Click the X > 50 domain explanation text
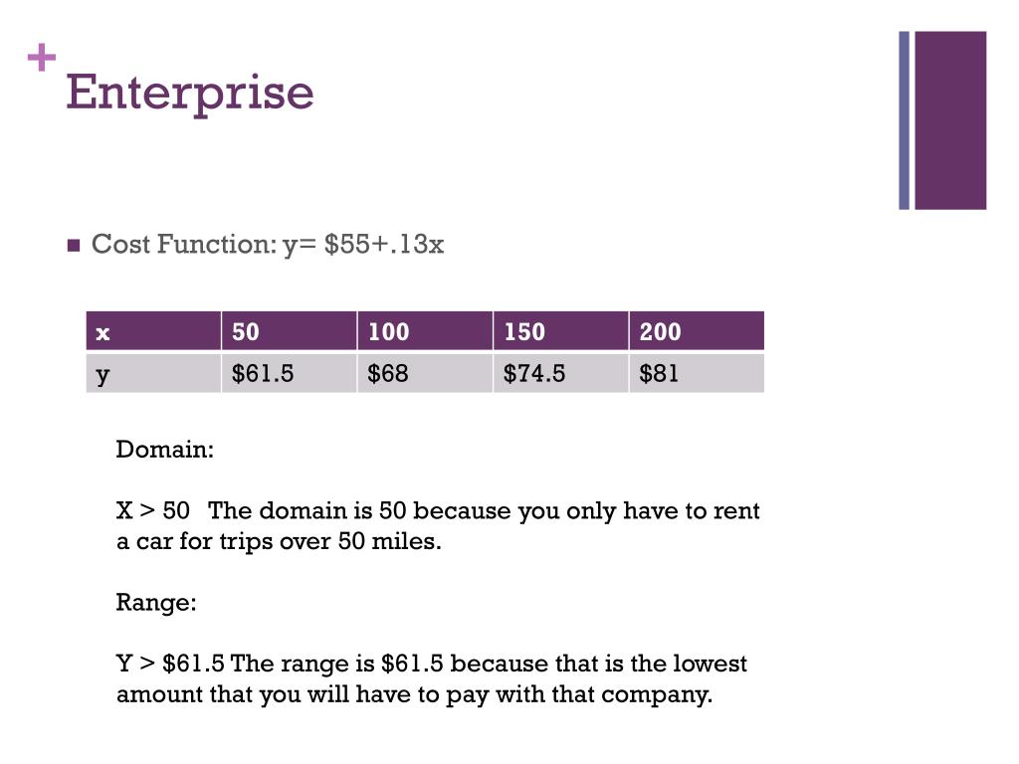 tap(438, 526)
